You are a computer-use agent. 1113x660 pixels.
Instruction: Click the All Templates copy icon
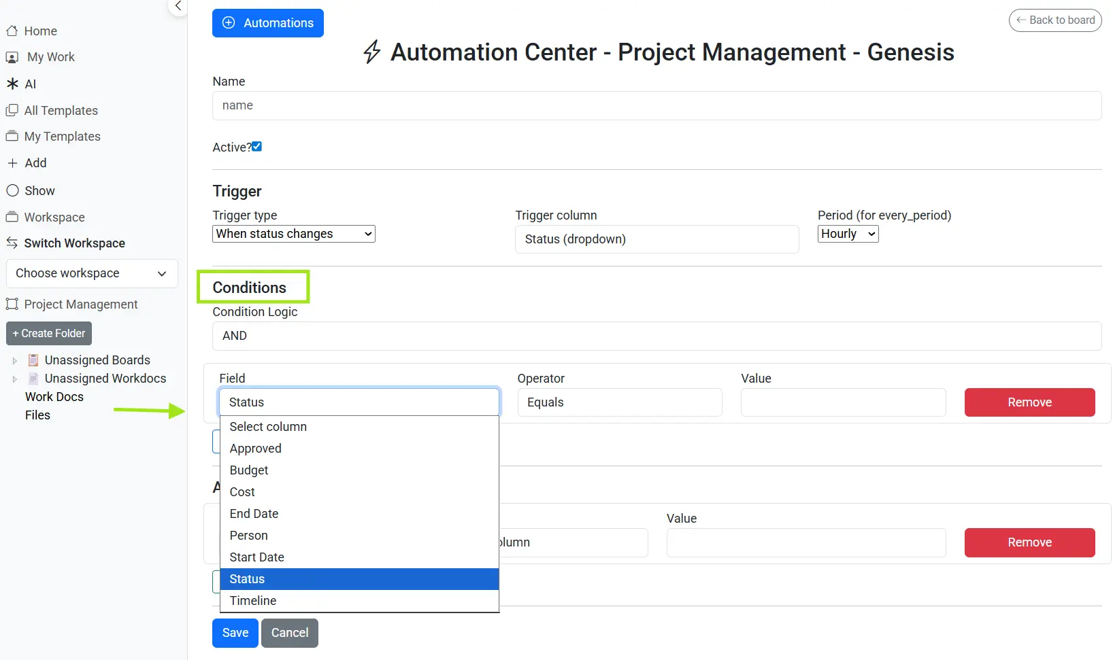12,110
